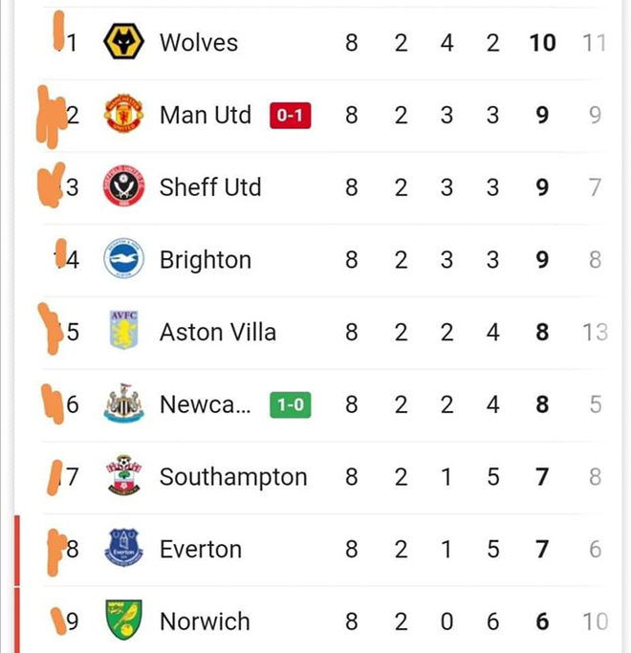The width and height of the screenshot is (631, 653).
Task: Select the Sheff Utd badge icon
Action: click(x=123, y=187)
